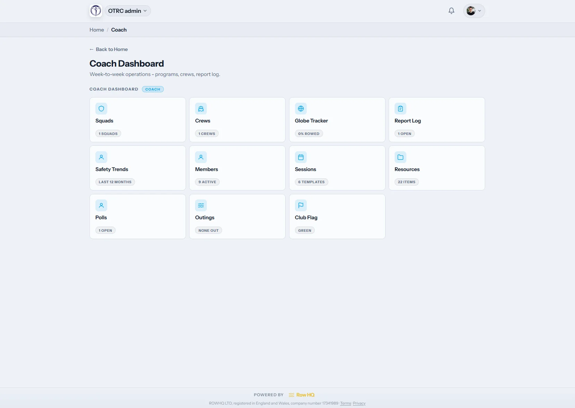Click the 'LAST 12 MONTHS' badge
575x408 pixels.
coord(115,182)
